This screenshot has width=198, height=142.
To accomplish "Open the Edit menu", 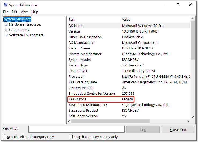I will tap(14, 12).
